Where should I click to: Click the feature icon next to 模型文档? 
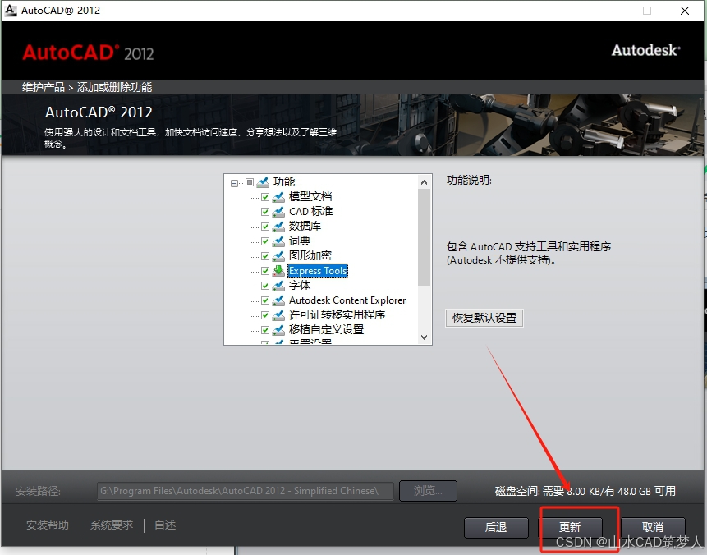[278, 197]
